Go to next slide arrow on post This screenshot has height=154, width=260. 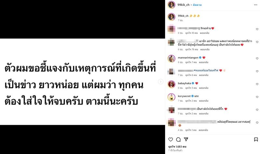161,82
